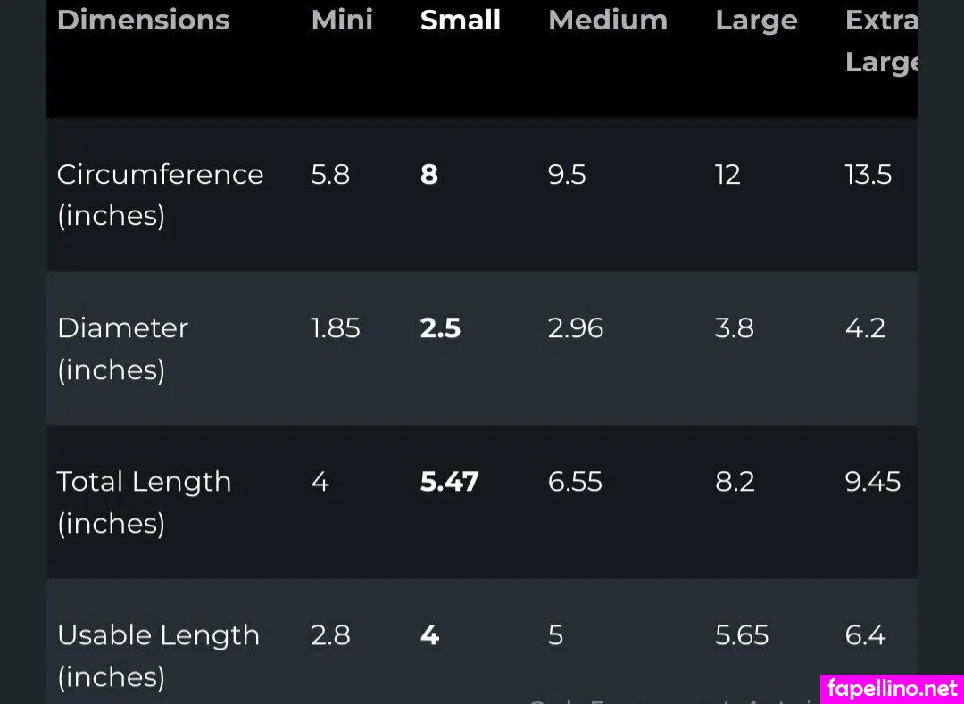Click the Mini diameter value 1.85
Image resolution: width=964 pixels, height=704 pixels.
click(336, 328)
